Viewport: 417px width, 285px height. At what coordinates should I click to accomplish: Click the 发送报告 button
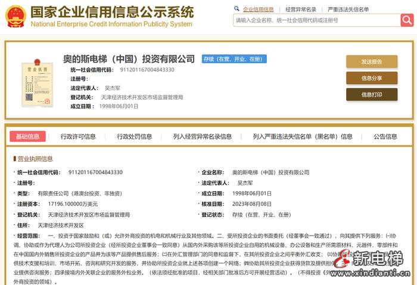pos(372,62)
